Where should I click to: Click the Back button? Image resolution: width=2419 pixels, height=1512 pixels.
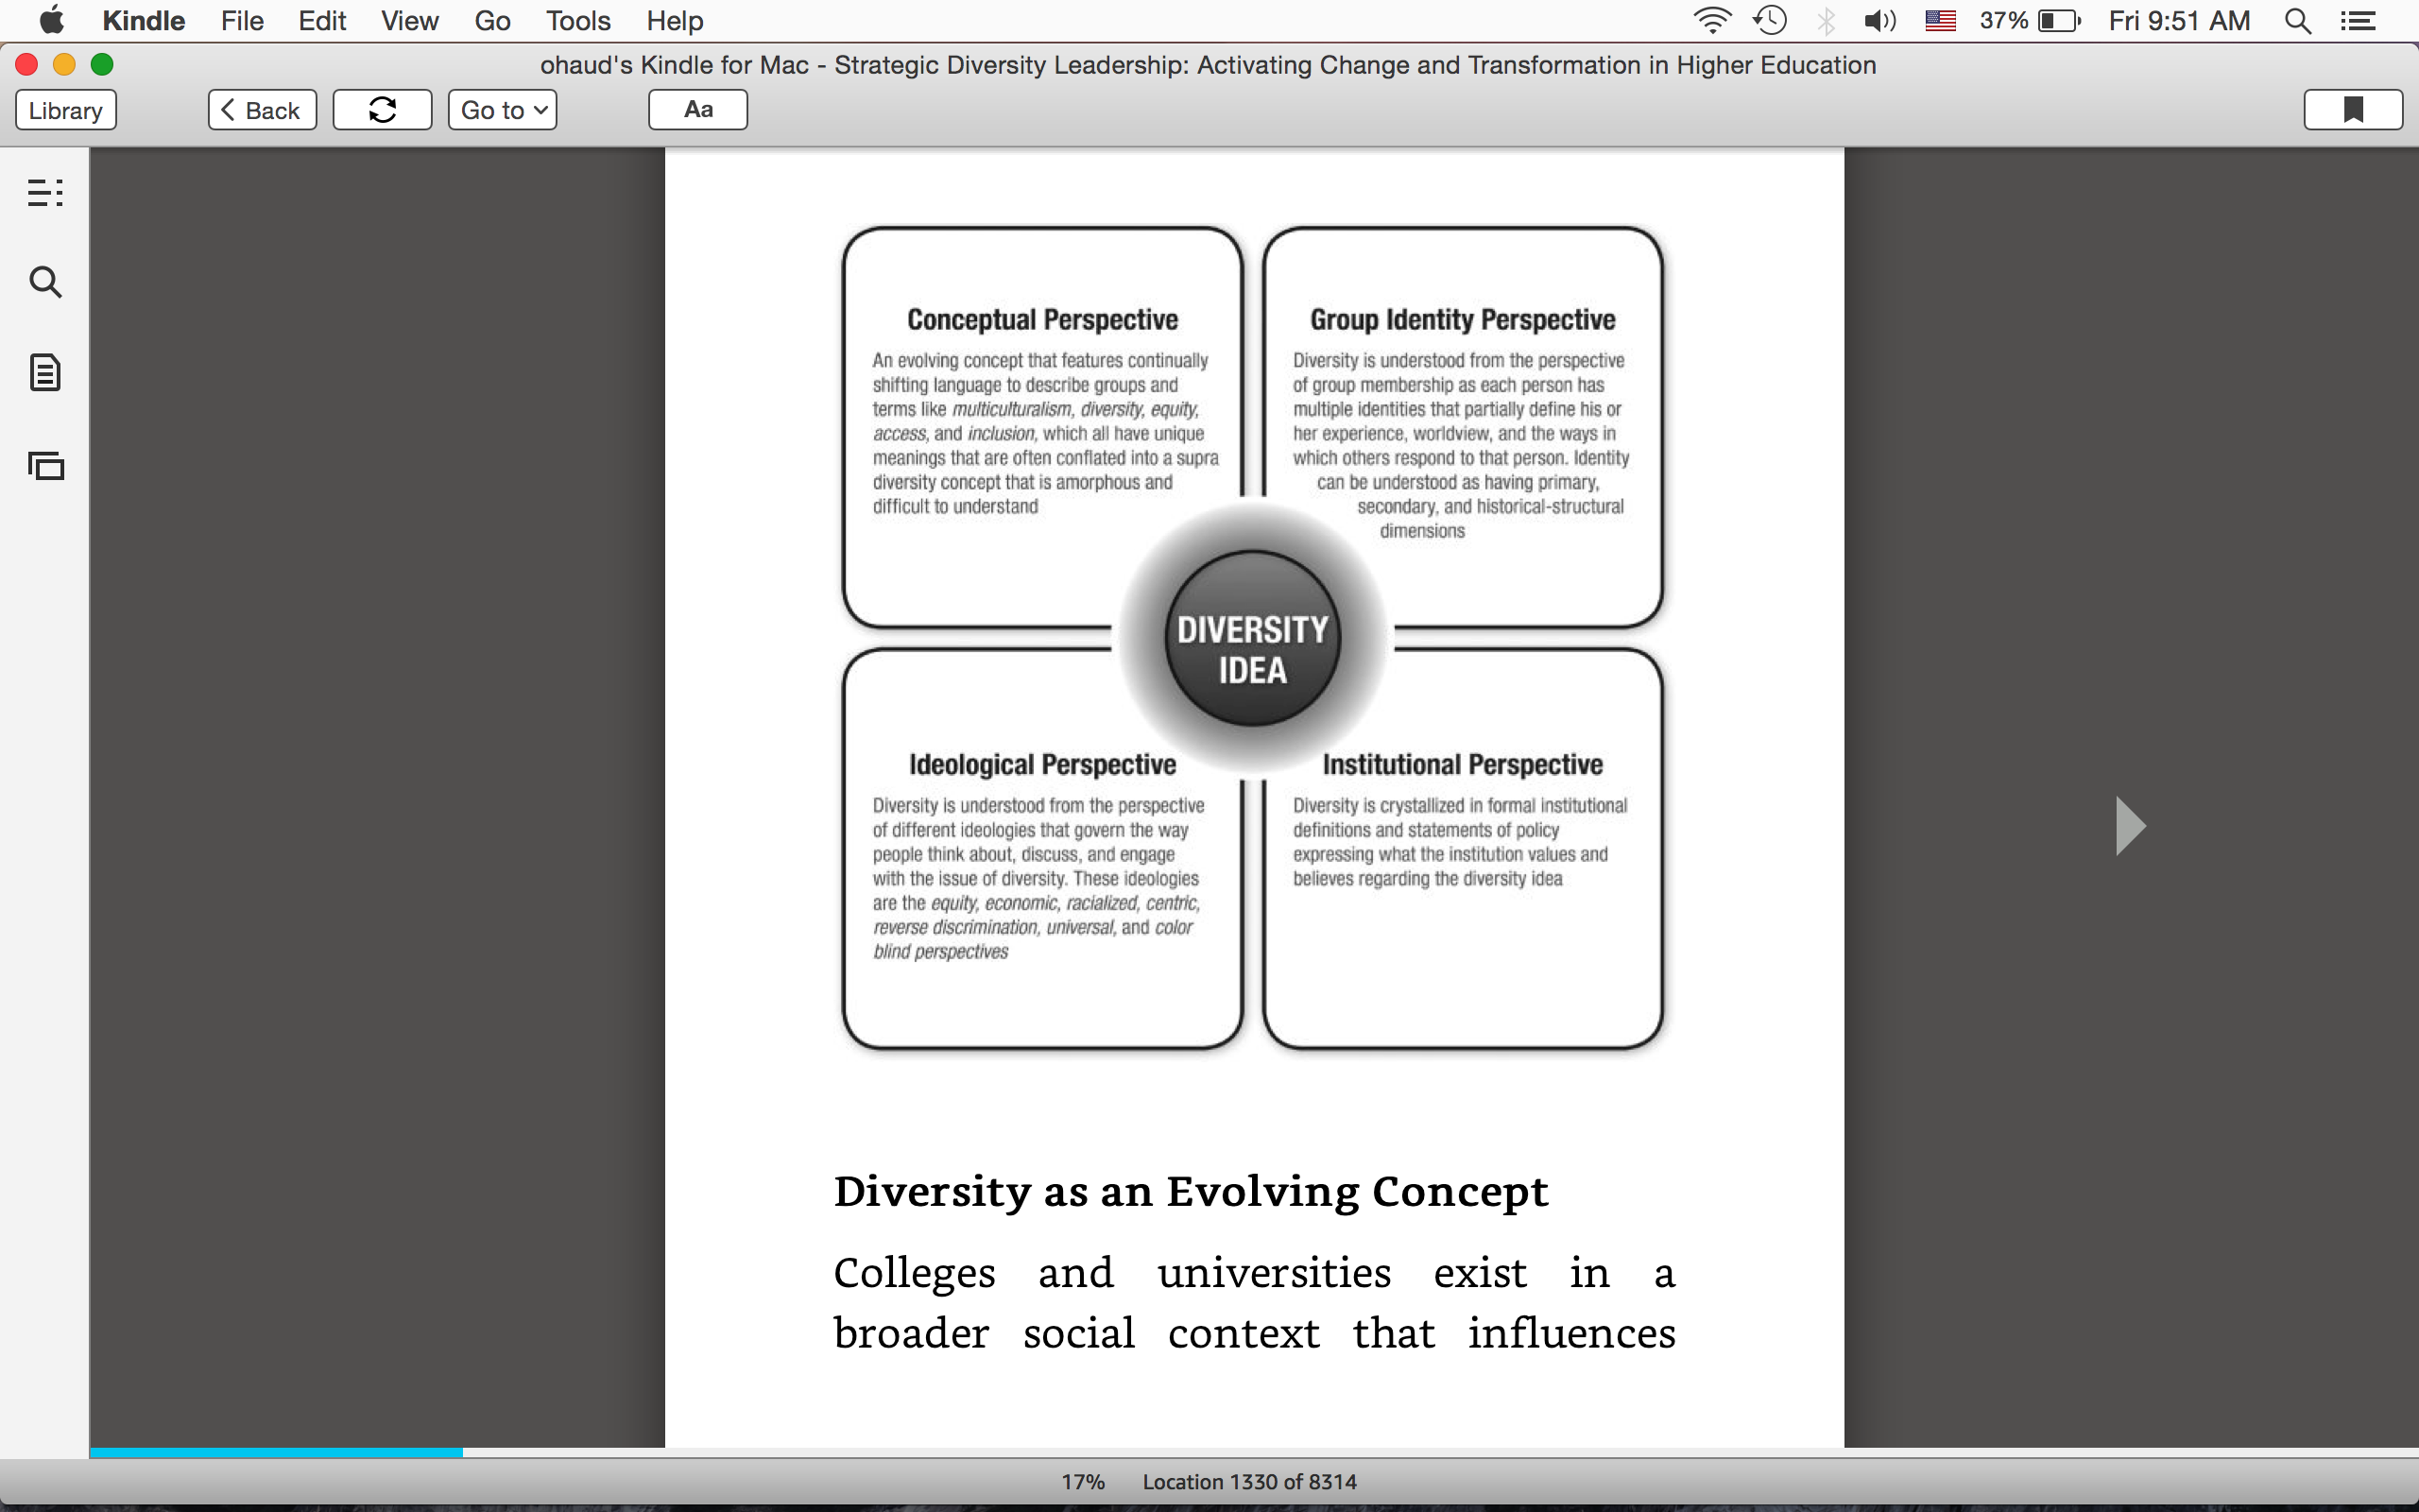[x=262, y=110]
